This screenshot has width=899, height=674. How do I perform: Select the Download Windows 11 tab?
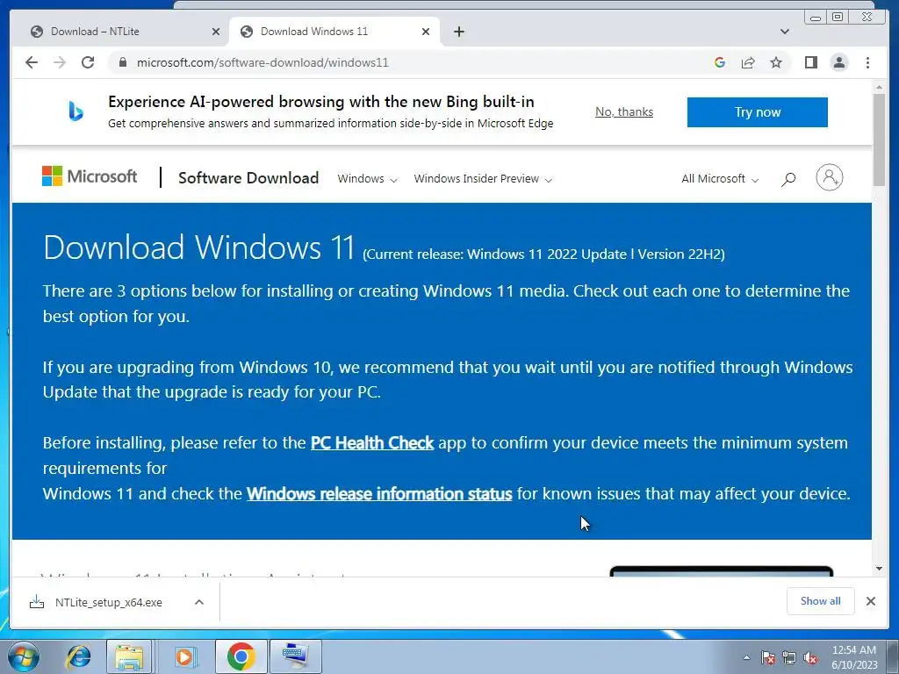pyautogui.click(x=334, y=32)
